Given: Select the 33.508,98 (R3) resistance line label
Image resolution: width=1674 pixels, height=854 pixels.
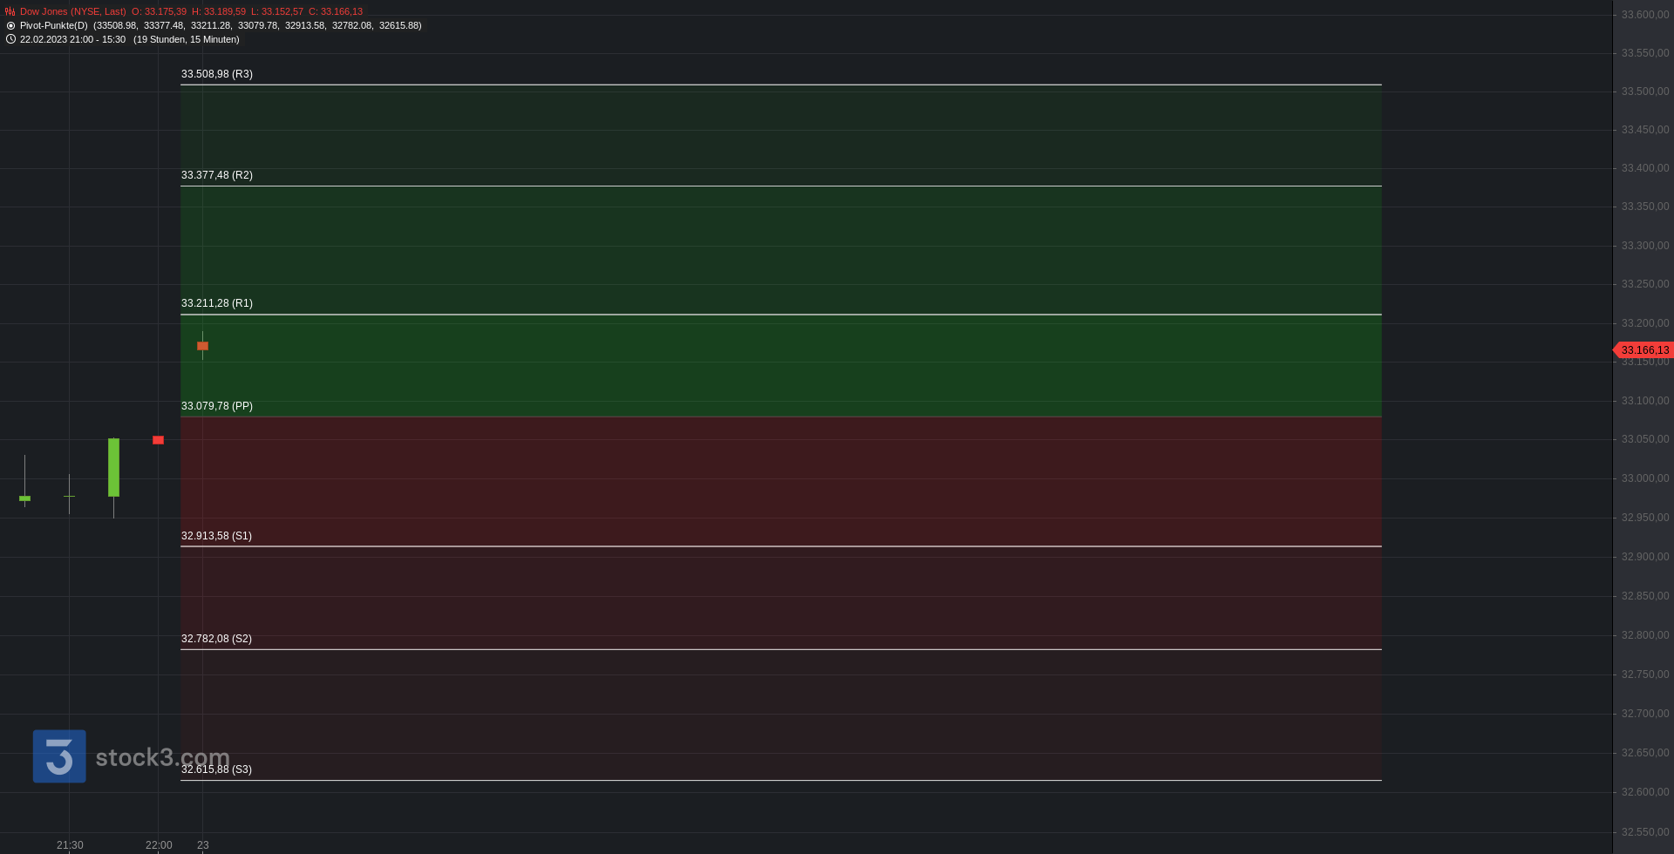Looking at the screenshot, I should coord(217,74).
